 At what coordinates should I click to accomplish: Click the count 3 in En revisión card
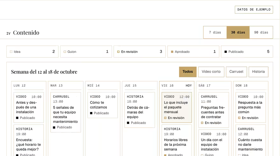161,52
